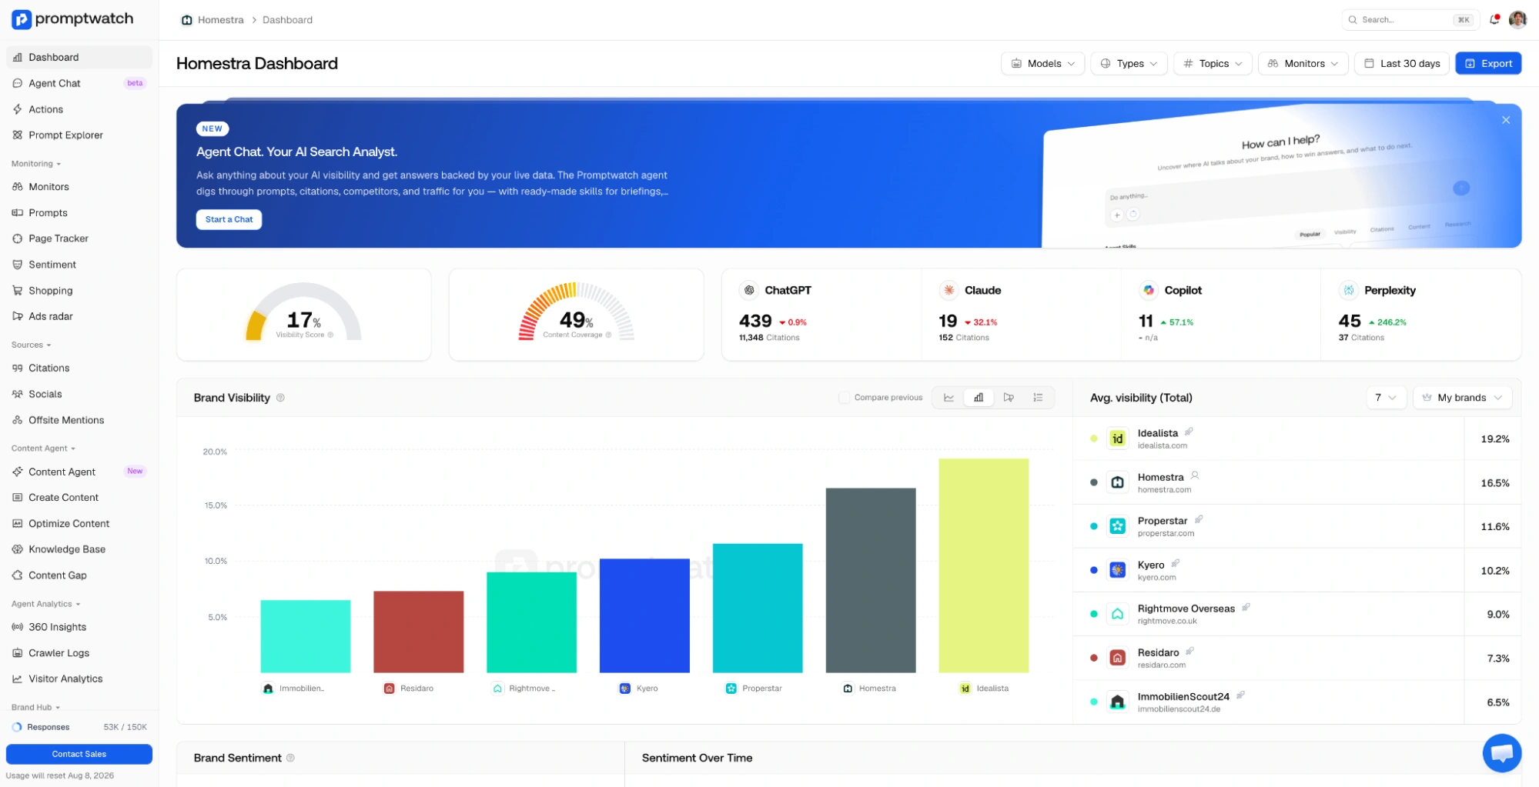Open the user profile avatar

1517,19
